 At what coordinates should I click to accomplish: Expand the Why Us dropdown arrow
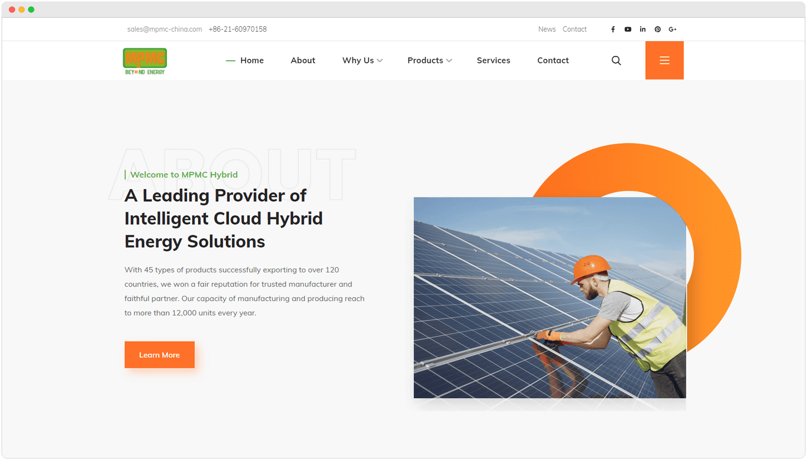[380, 61]
